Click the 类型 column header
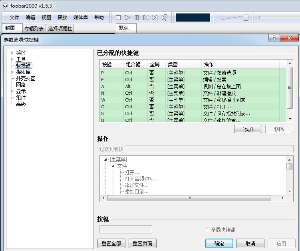This screenshot has height=251, width=300. point(183,64)
